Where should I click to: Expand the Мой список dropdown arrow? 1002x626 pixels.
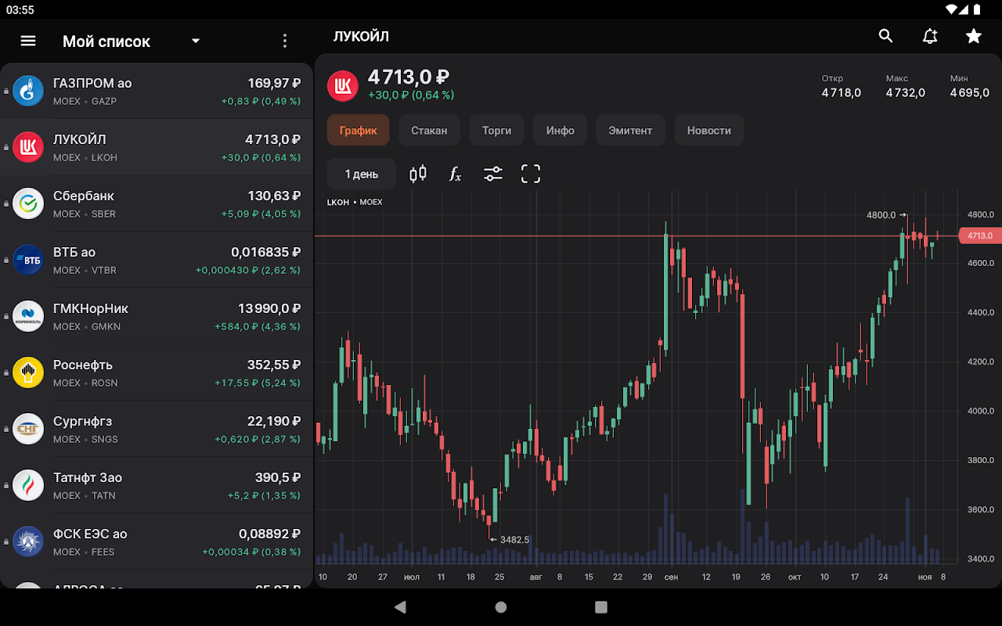196,41
